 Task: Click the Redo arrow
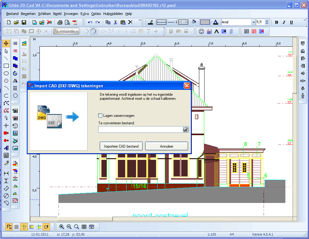pyautogui.click(x=98, y=22)
